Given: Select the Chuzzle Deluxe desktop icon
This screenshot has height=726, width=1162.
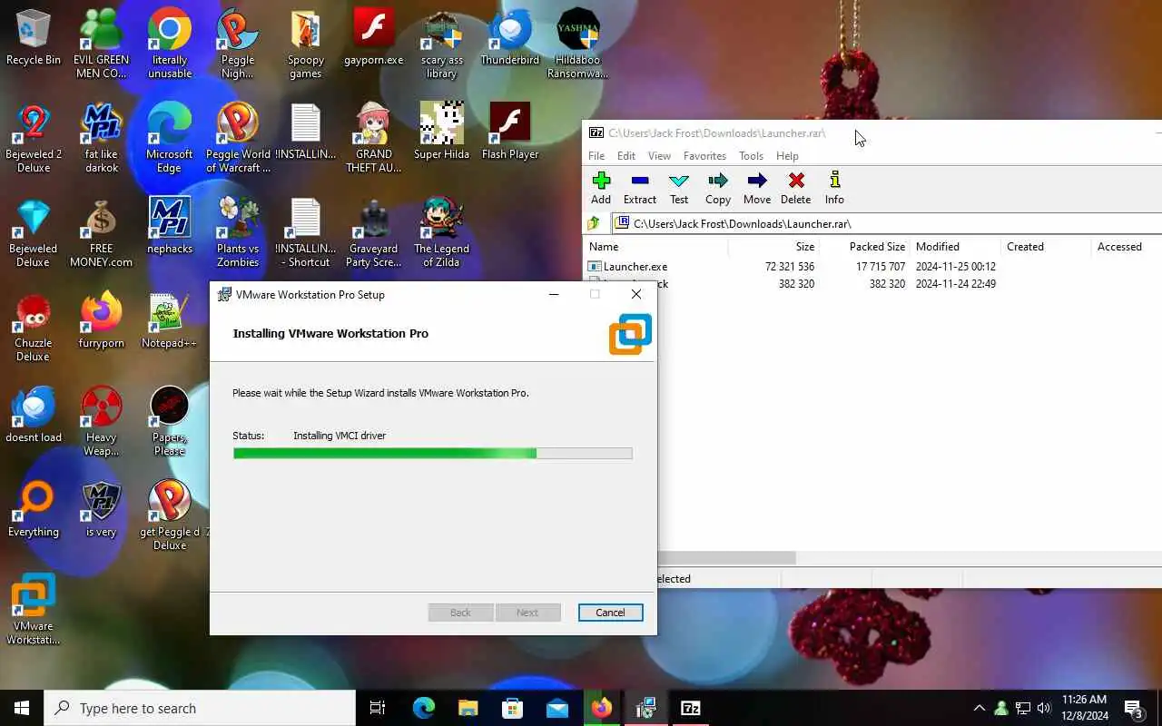Looking at the screenshot, I should (34, 327).
